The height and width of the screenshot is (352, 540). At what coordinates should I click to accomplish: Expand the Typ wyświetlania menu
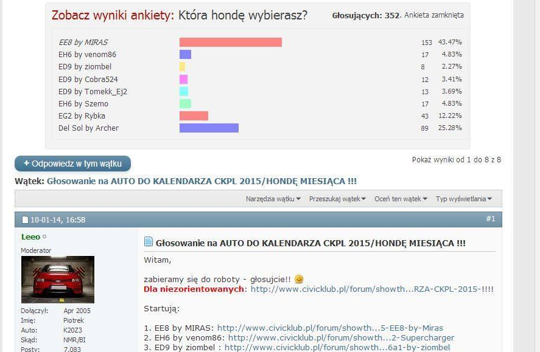(x=464, y=199)
